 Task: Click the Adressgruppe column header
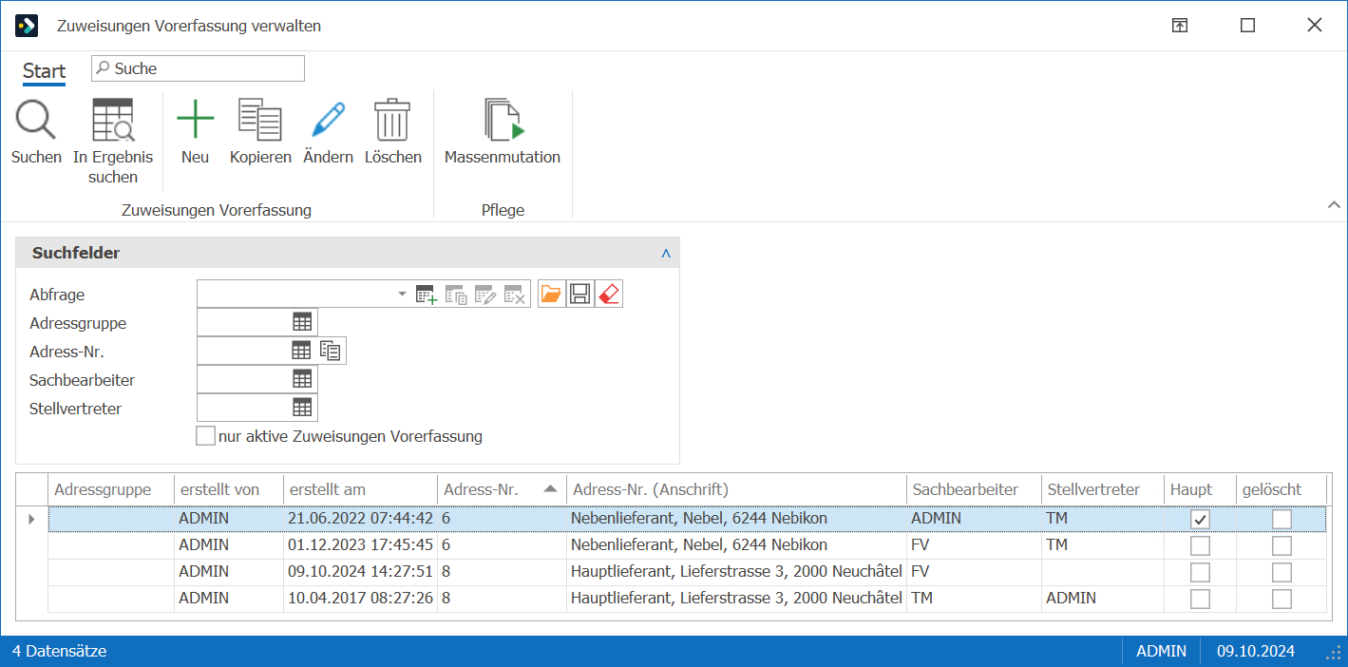tap(111, 489)
